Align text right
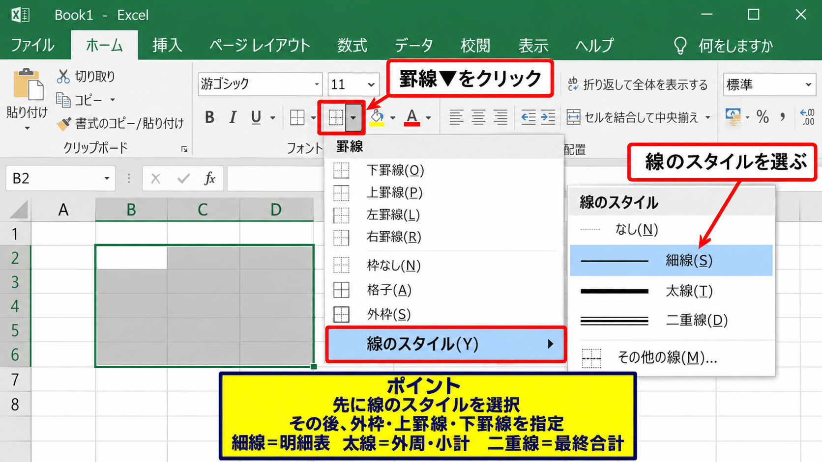 click(500, 117)
